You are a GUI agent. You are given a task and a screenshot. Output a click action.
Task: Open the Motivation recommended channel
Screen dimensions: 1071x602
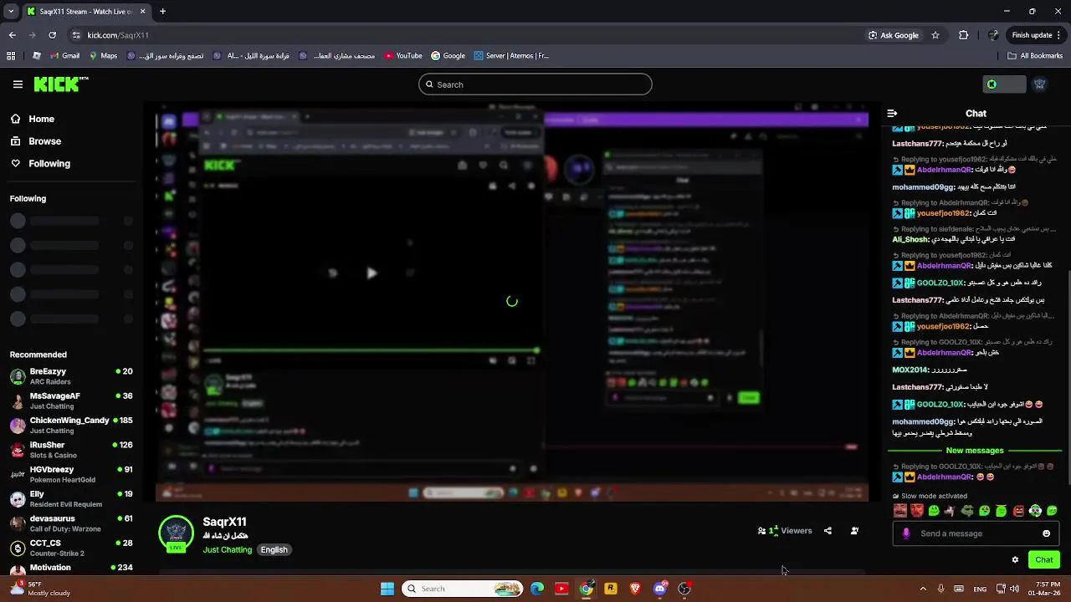pyautogui.click(x=71, y=569)
